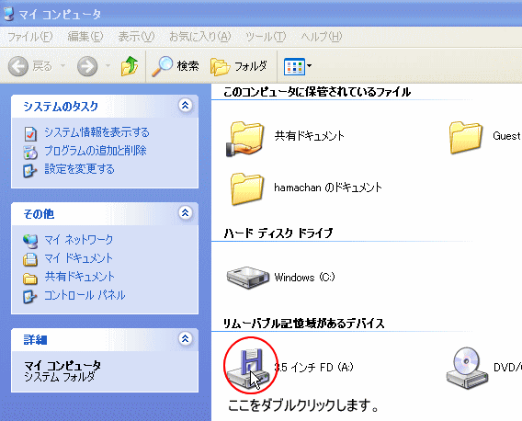Viewport: 522px width, 421px height.
Task: Click the その他 panel title
Action: (x=39, y=214)
